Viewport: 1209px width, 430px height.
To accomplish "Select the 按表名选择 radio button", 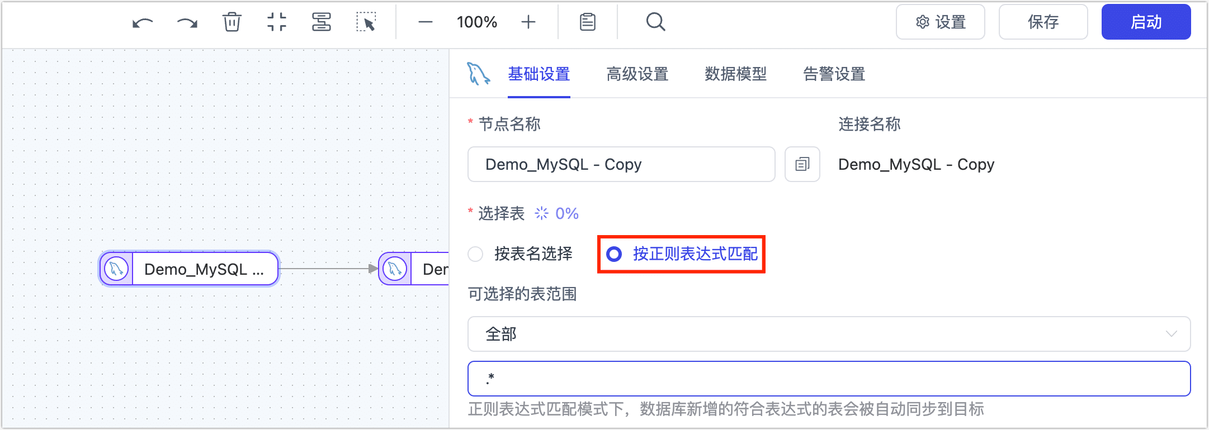I will 475,254.
